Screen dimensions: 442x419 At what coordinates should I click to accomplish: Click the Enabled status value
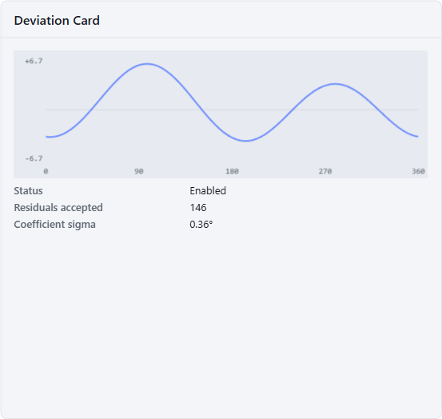(x=208, y=191)
